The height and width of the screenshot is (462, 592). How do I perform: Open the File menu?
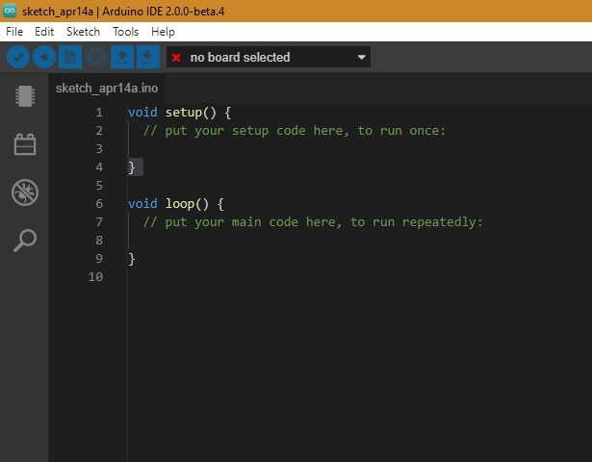(x=14, y=32)
